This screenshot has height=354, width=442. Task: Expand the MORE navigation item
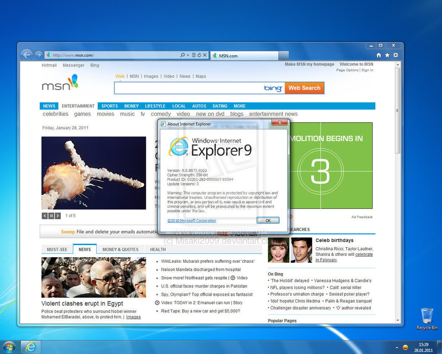pos(240,106)
